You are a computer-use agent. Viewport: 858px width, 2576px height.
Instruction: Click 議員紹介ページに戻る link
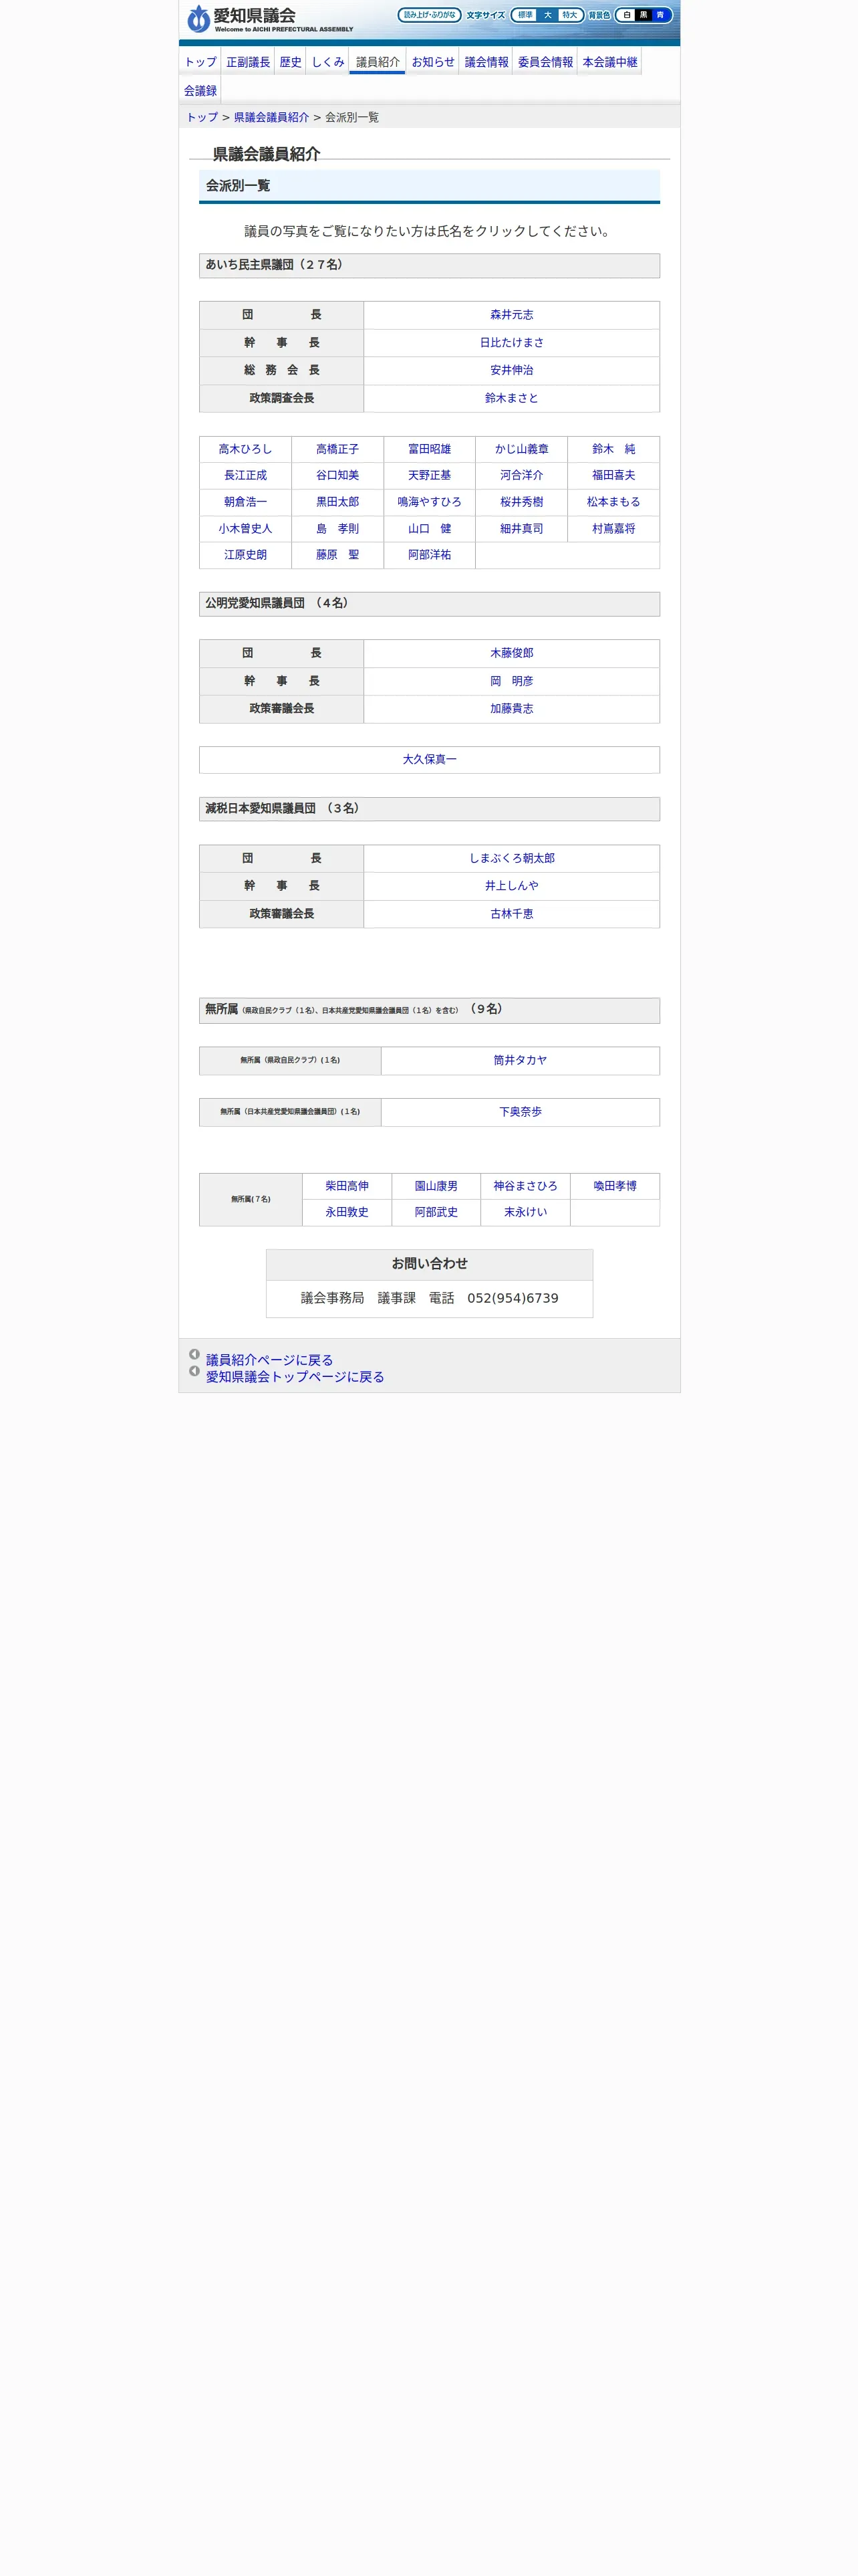click(x=270, y=1360)
